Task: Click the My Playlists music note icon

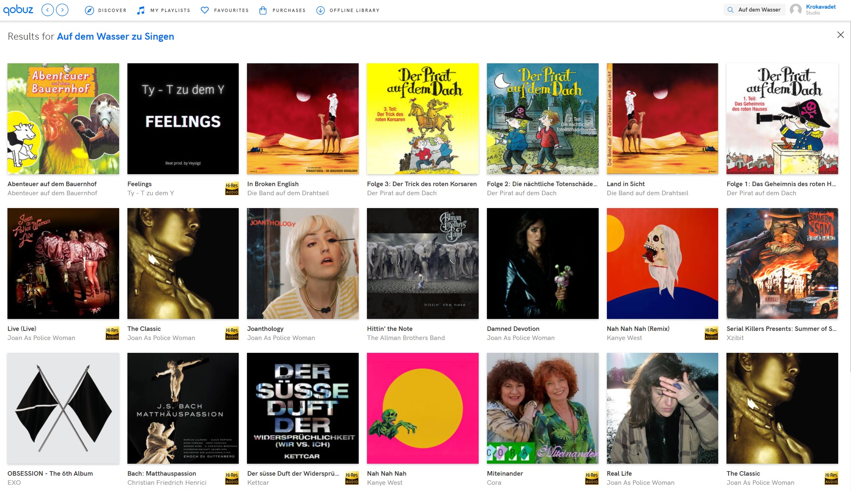Action: [141, 10]
